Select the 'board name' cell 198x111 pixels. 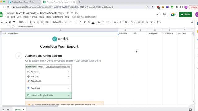coord(170,33)
